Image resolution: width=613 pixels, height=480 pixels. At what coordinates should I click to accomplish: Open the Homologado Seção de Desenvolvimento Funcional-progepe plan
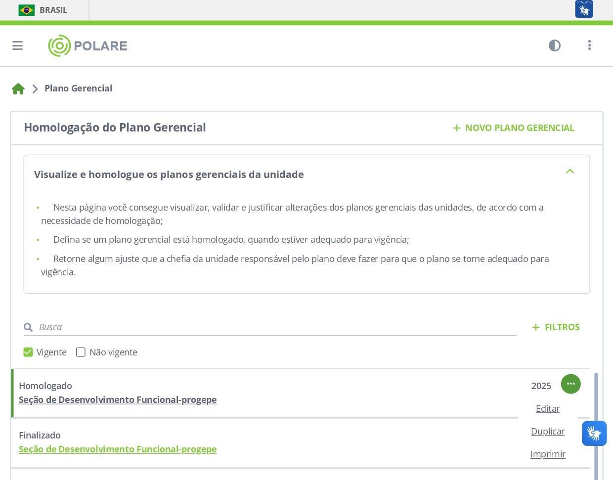(x=118, y=400)
